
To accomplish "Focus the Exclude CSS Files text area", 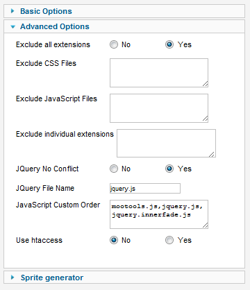I will [159, 73].
